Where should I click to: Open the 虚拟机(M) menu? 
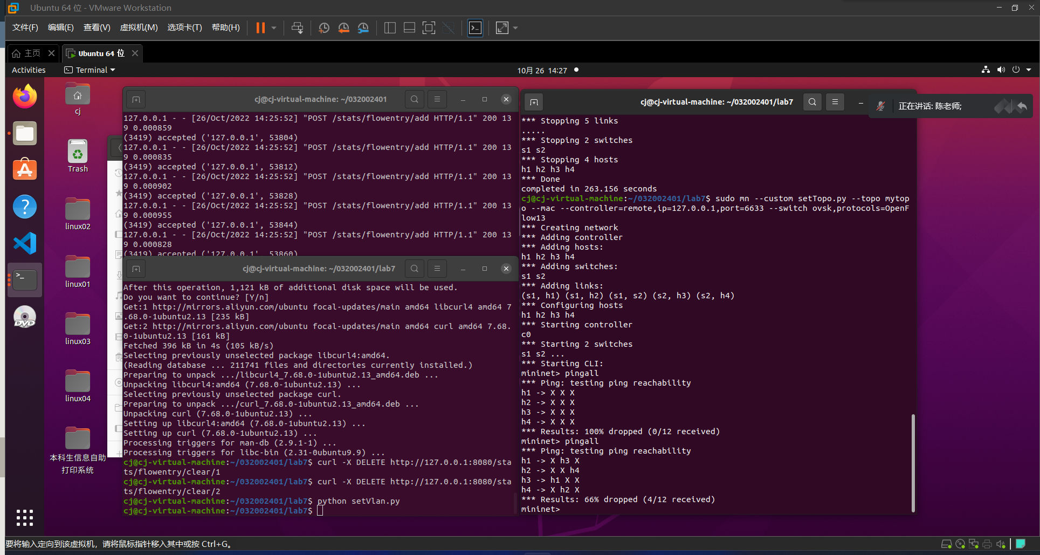pyautogui.click(x=139, y=28)
